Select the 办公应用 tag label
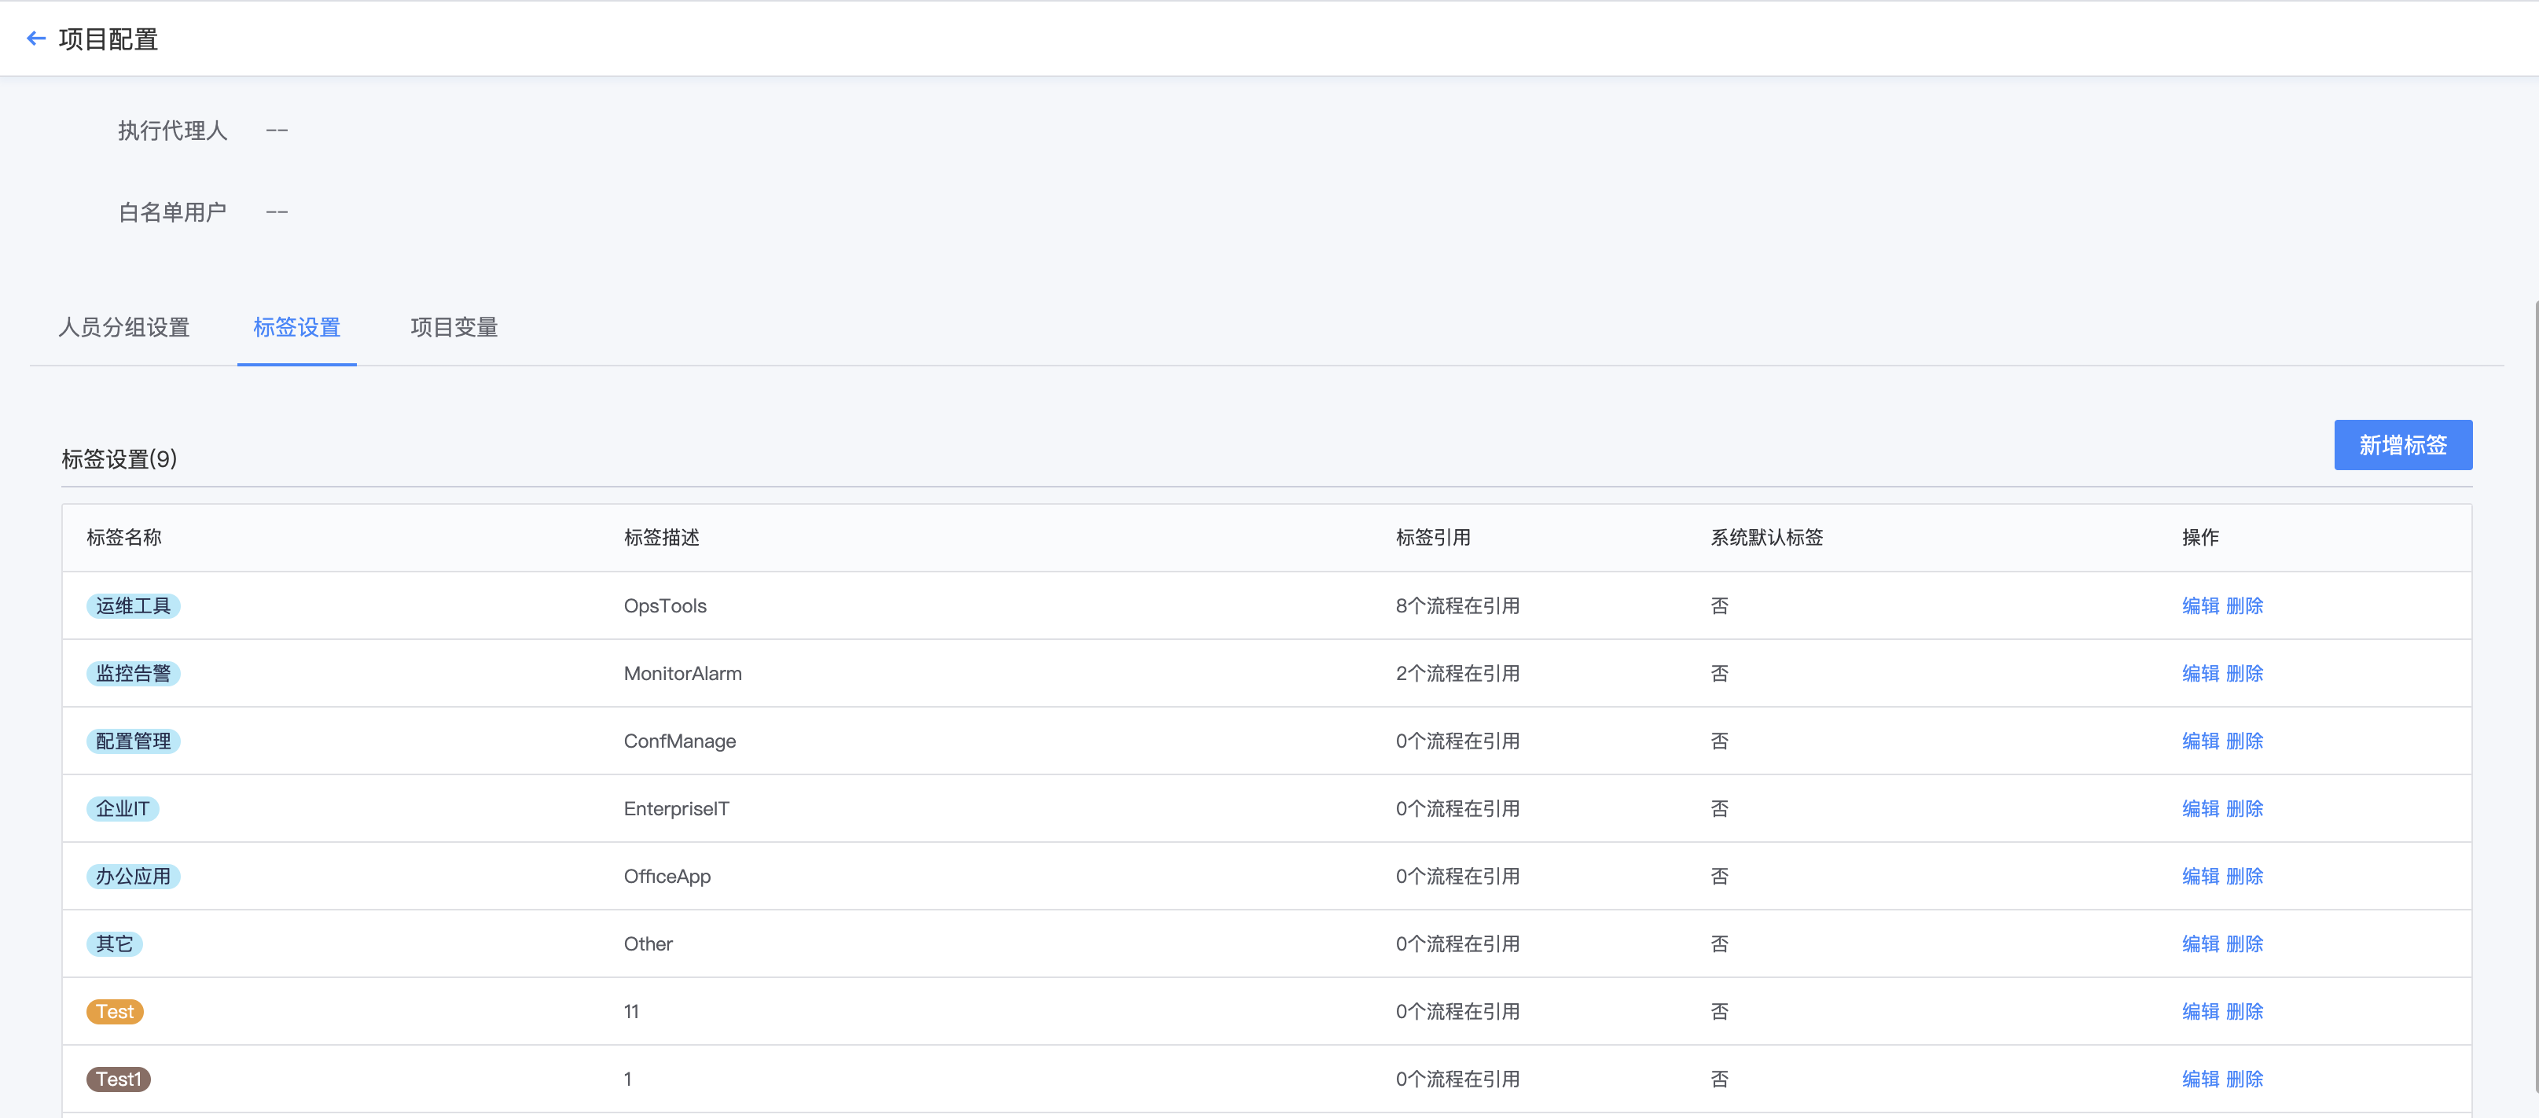The image size is (2539, 1118). (133, 876)
